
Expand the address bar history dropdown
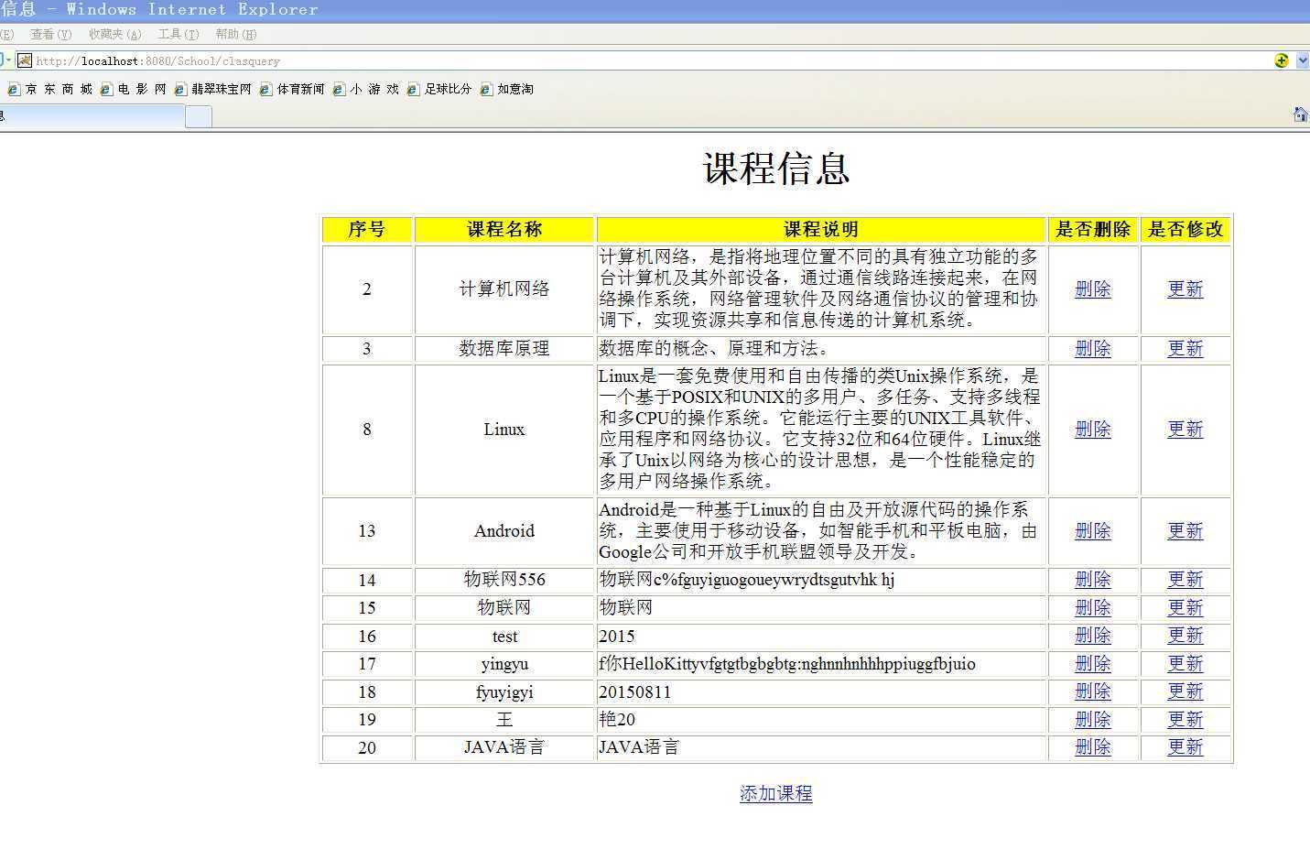click(1303, 60)
